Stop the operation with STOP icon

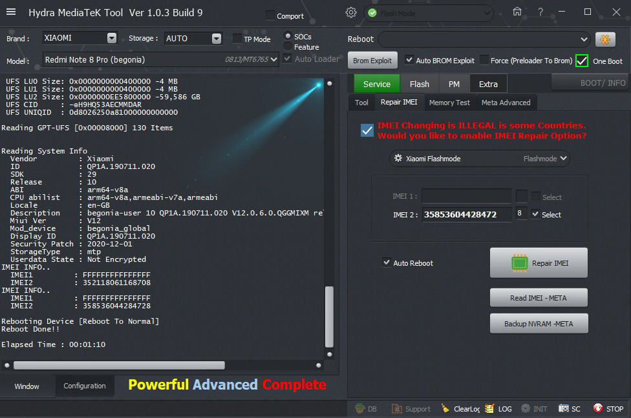pos(598,408)
